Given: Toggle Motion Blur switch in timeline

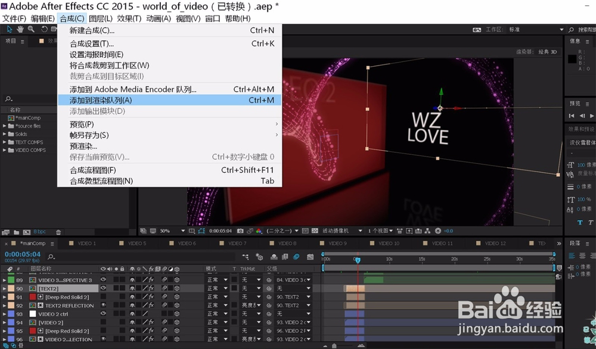Looking at the screenshot, I should [296, 257].
